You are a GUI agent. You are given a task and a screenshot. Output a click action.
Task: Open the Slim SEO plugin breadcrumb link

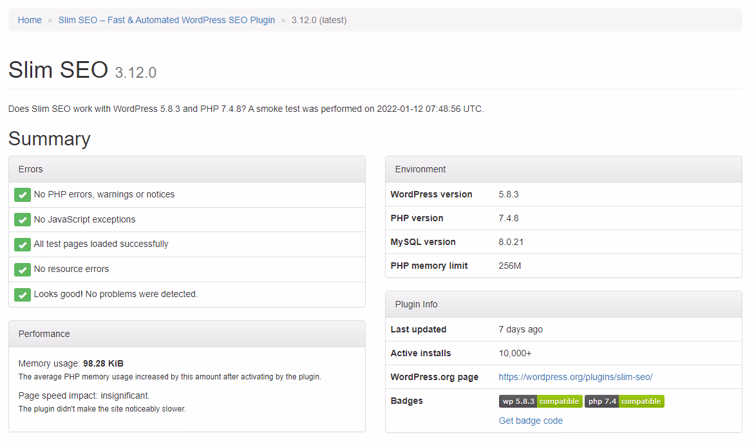pyautogui.click(x=166, y=20)
